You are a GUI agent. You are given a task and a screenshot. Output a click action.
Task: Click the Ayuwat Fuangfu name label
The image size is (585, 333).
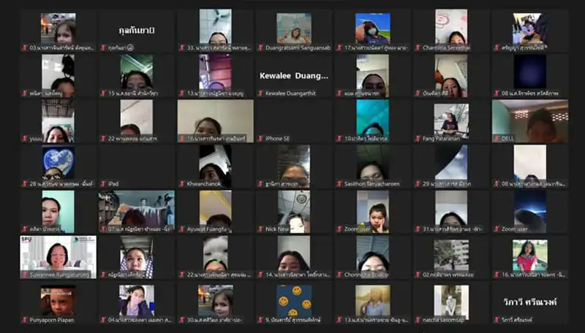[x=213, y=229]
